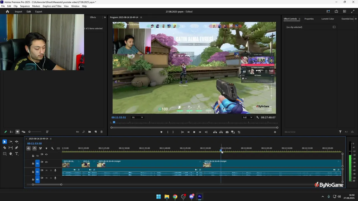The height and width of the screenshot is (201, 358).
Task: Mute track A1
Action: tap(46, 170)
